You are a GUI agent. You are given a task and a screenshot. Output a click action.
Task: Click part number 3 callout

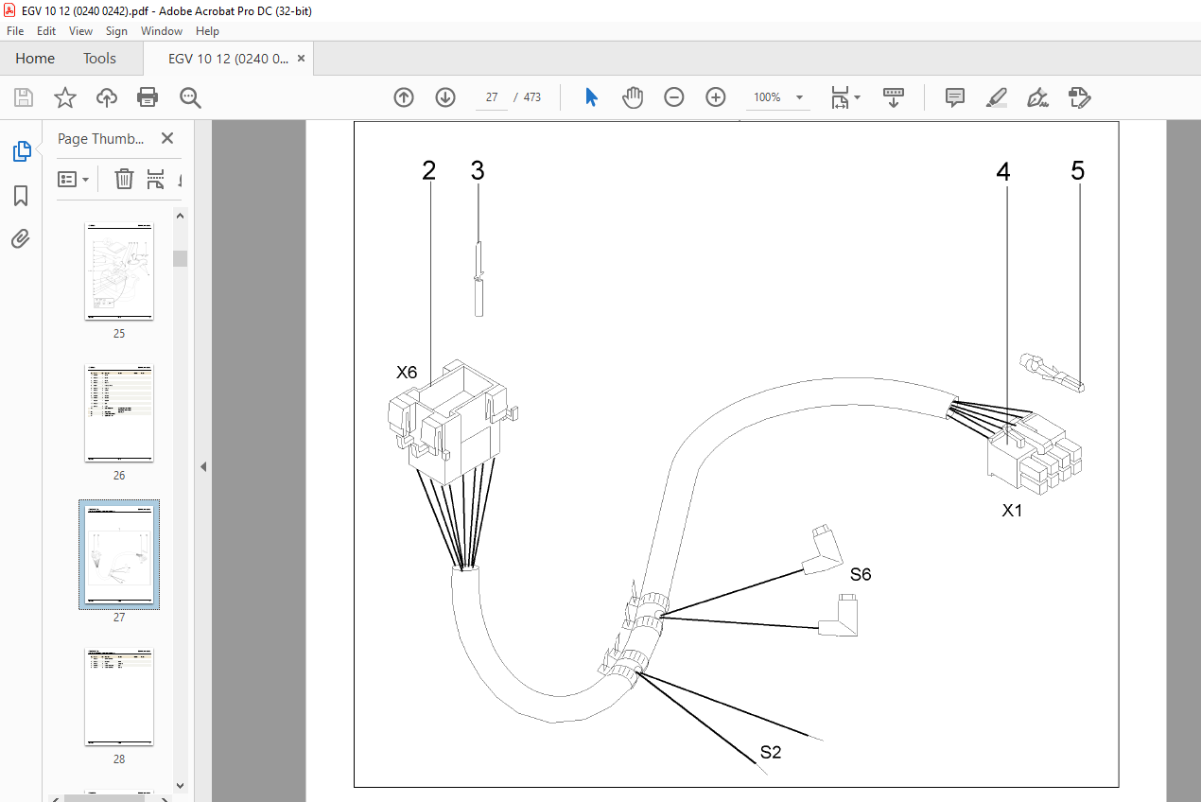tap(478, 171)
